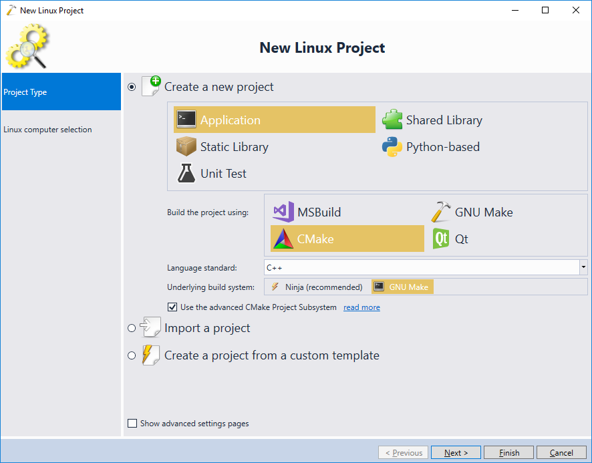Click the Import a project document icon
This screenshot has width=592, height=463.
(150, 327)
